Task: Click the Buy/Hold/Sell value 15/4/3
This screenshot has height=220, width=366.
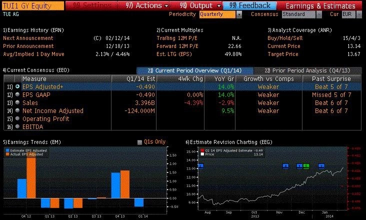Action: click(x=351, y=38)
